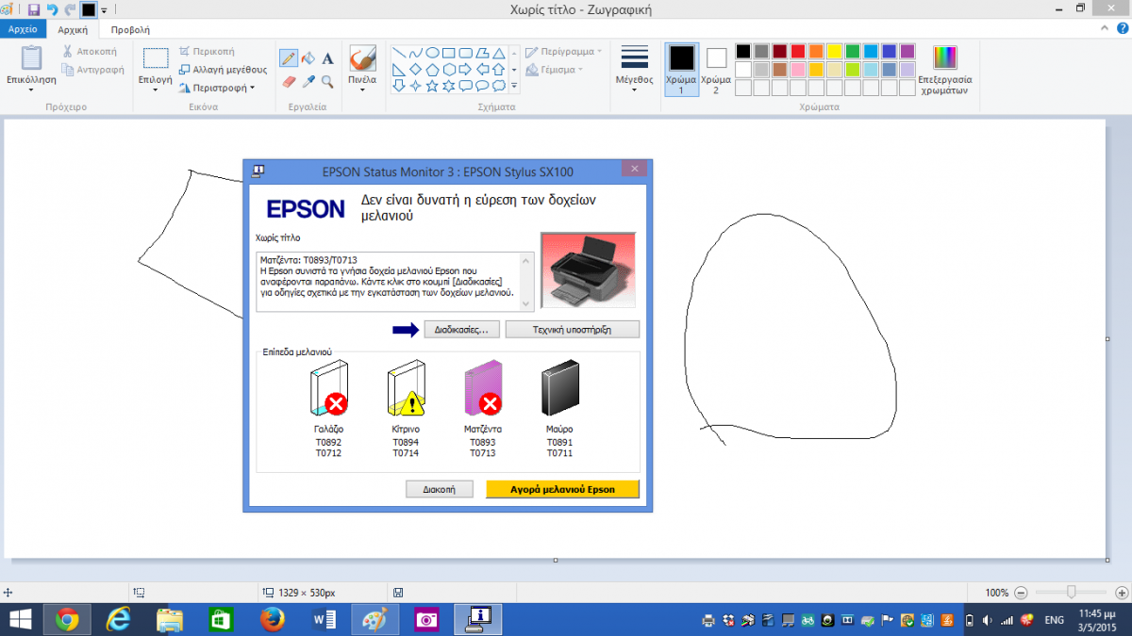Choose the Cloud callout shape
1132x636 pixels.
[499, 86]
